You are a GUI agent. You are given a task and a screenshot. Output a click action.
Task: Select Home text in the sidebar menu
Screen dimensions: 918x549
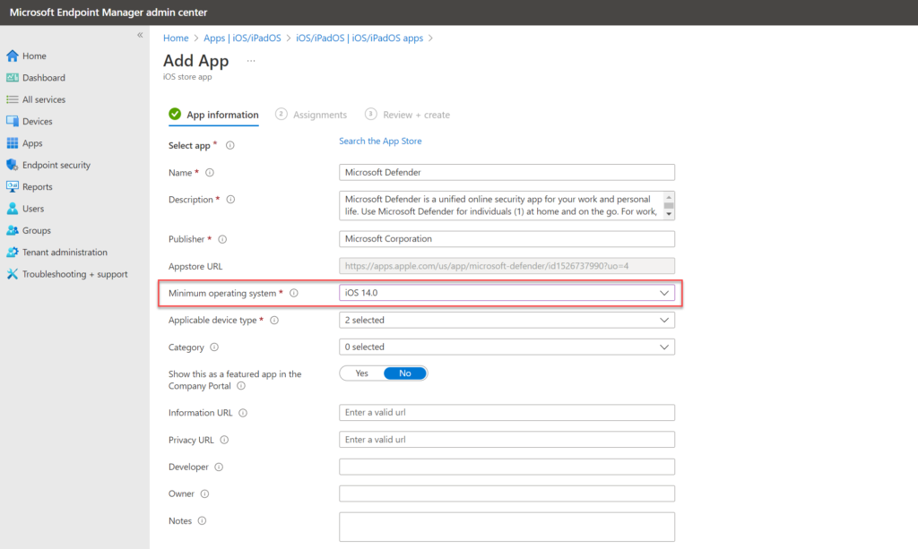point(35,56)
